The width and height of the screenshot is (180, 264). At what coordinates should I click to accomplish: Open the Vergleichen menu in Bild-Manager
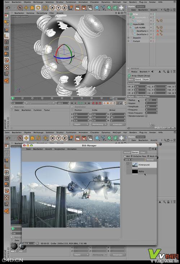pos(59,149)
